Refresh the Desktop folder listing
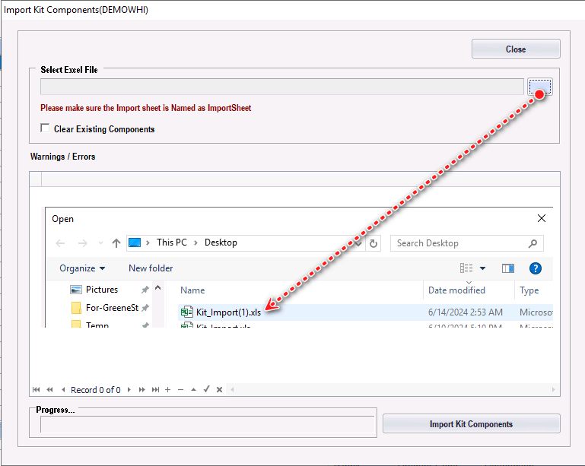 [374, 243]
